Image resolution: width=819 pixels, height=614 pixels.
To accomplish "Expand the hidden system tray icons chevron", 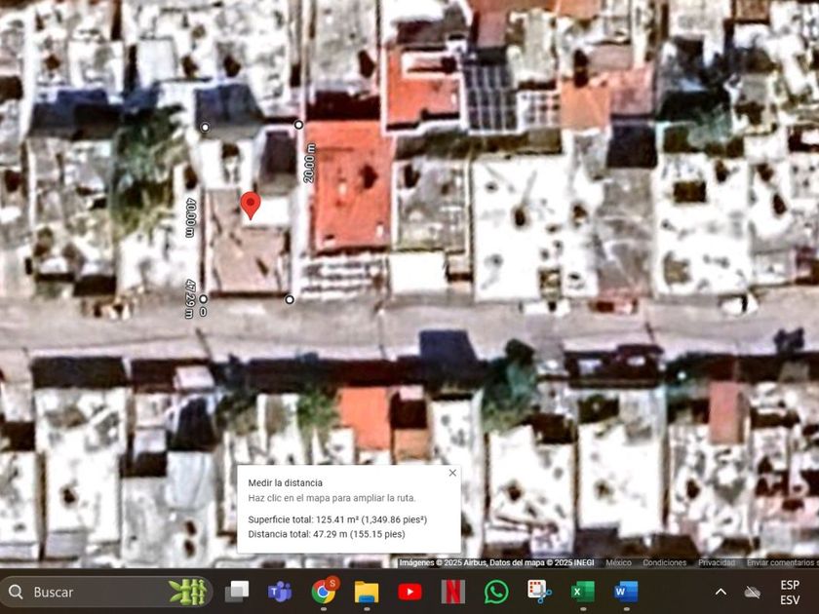I will point(721,592).
